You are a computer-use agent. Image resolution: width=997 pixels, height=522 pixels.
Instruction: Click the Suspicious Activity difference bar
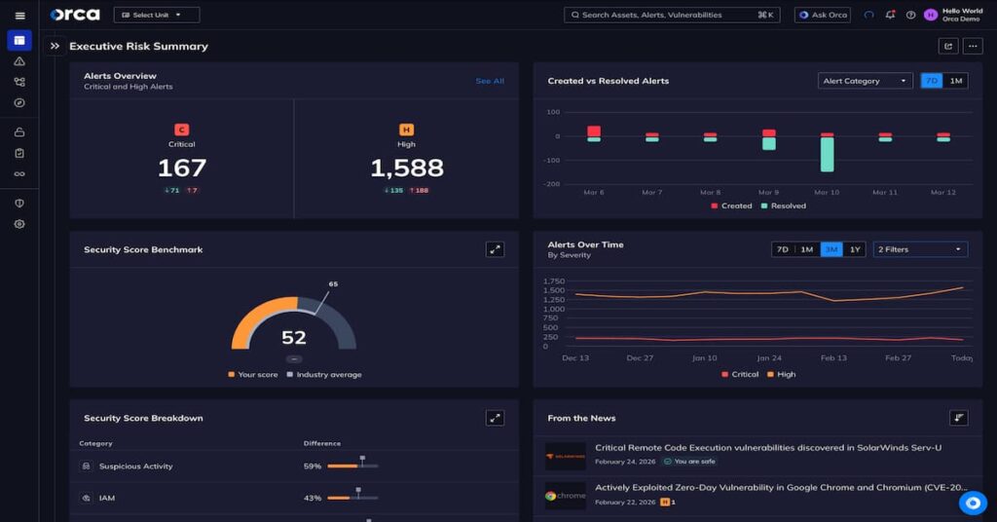click(x=352, y=465)
